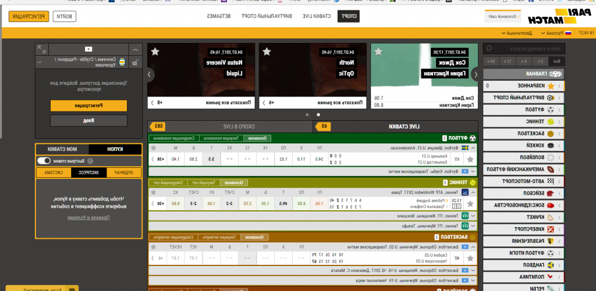Image resolution: width=596 pixels, height=291 pixels.
Task: Toggle the Быстрые ставки switch
Action: 44,161
